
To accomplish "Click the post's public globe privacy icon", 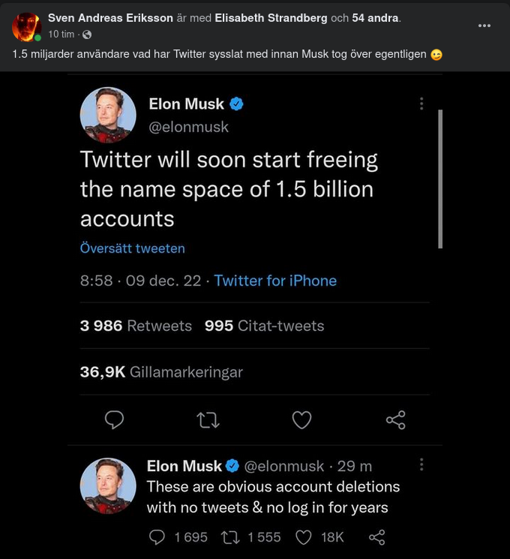I will pyautogui.click(x=87, y=35).
